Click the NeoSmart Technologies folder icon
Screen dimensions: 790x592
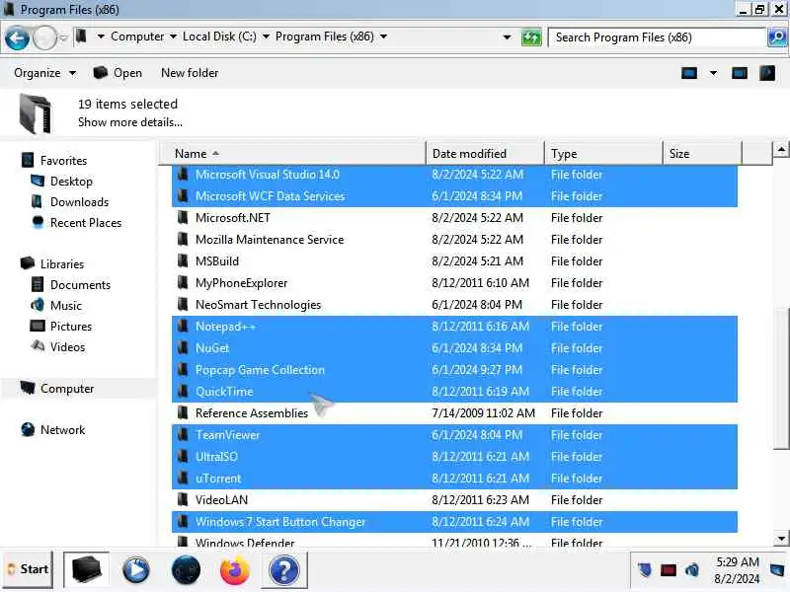[x=183, y=304]
